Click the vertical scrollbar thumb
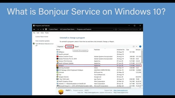Screen dimensions: 175x98 pyautogui.click(x=142, y=57)
